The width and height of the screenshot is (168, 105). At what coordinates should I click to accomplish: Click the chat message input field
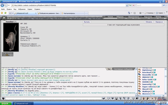click(53, 98)
